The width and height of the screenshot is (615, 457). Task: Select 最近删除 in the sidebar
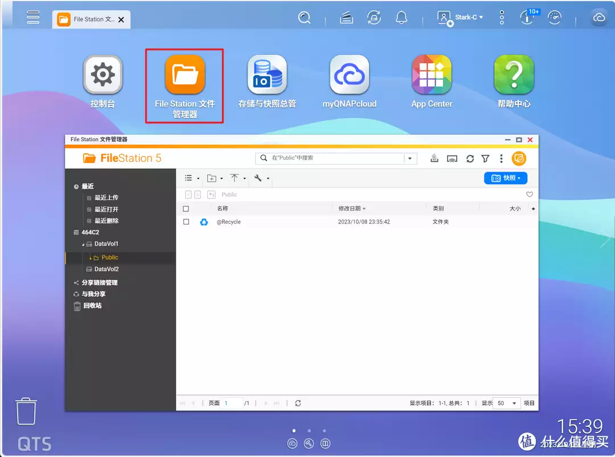coord(106,221)
